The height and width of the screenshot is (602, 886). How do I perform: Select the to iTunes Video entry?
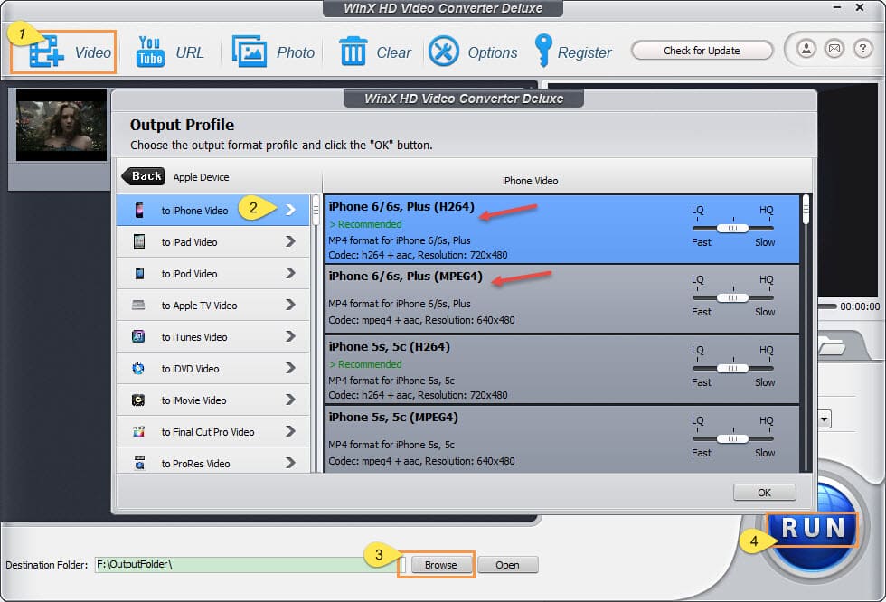tap(194, 337)
